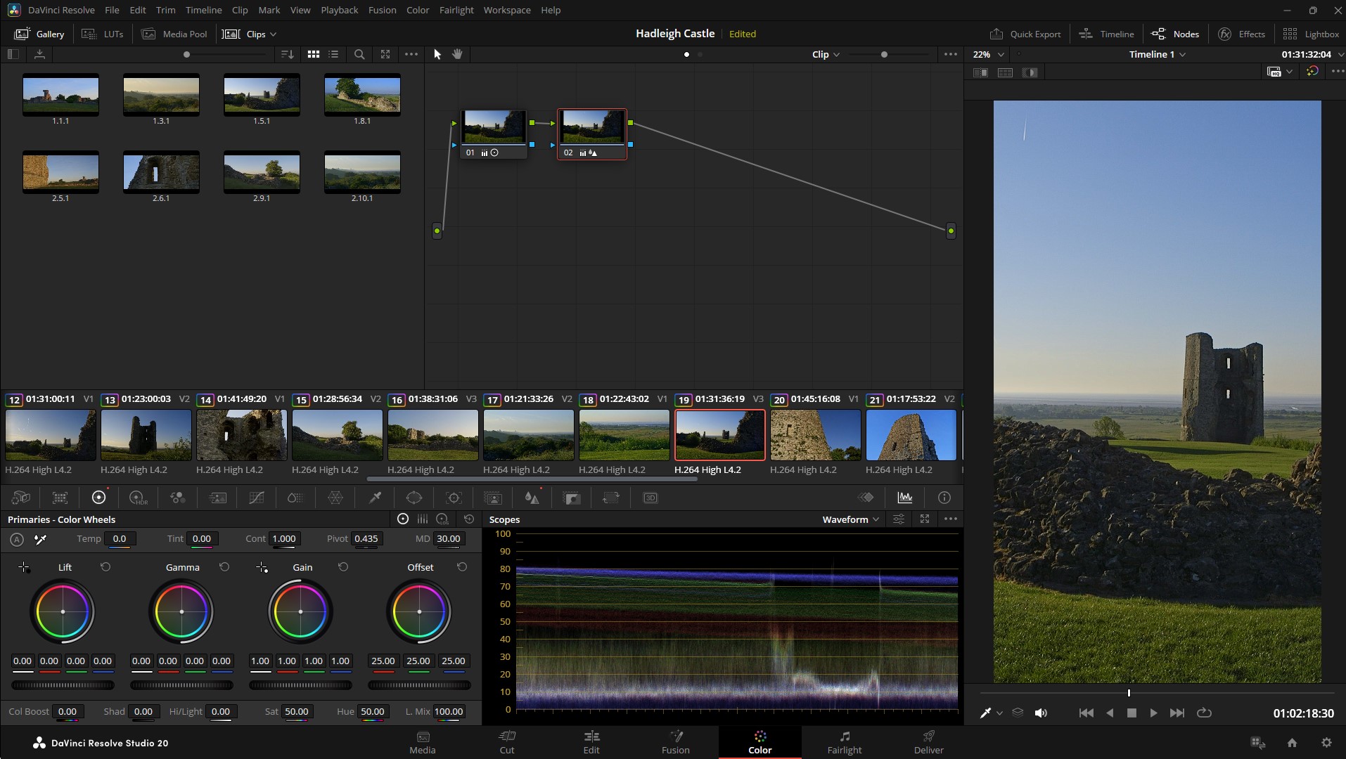This screenshot has width=1346, height=759.
Task: Open the Magic Mask palette
Action: coord(493,498)
